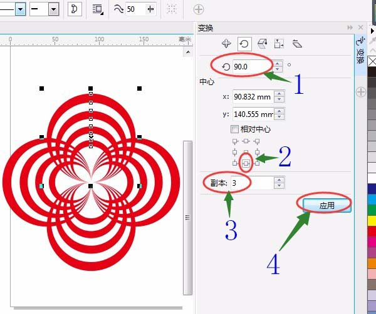The image size is (376, 314).
Task: Select the top-left anchor point checkbox
Action: 235,142
